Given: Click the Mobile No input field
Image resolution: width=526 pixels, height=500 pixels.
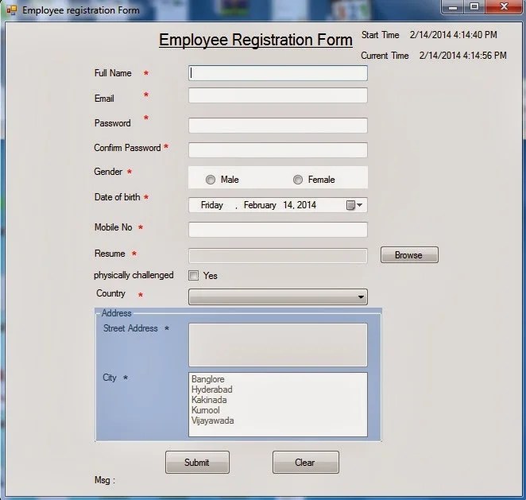Looking at the screenshot, I should point(278,230).
